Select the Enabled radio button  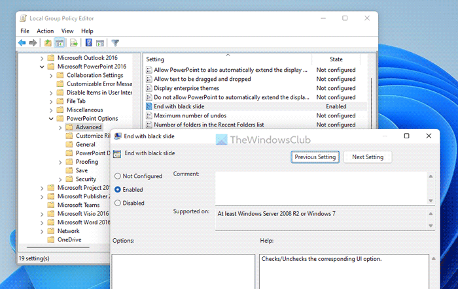(117, 189)
